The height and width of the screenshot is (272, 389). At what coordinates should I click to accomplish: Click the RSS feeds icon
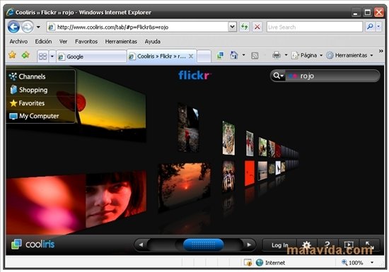click(255, 56)
